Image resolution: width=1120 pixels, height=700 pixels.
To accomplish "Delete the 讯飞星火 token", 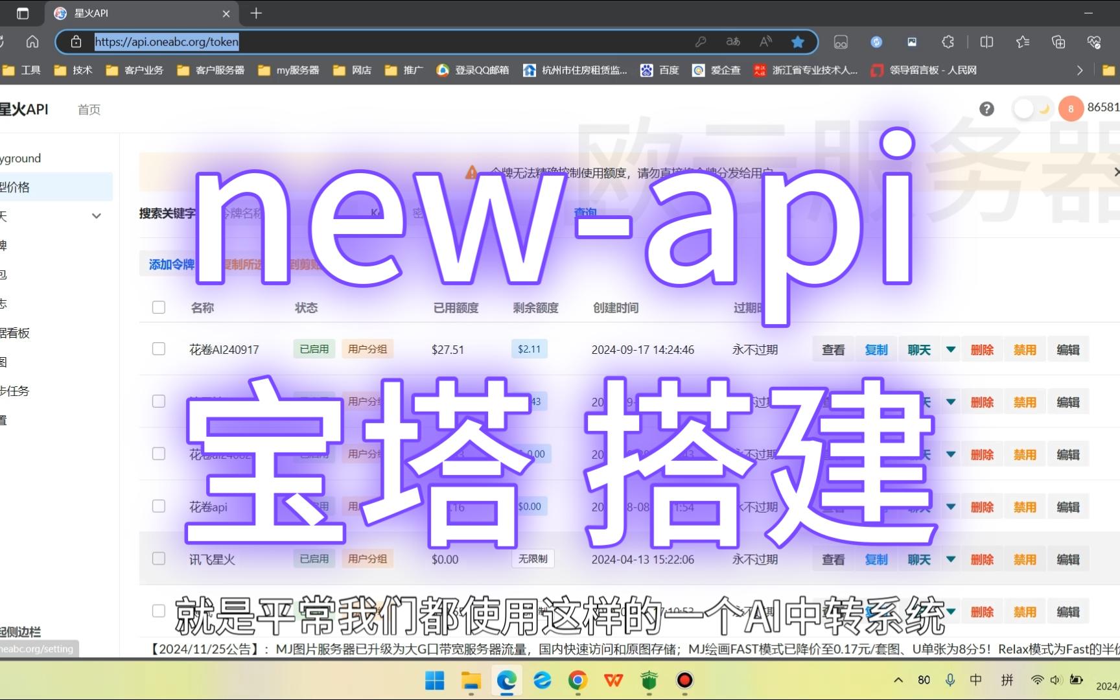I will pyautogui.click(x=982, y=559).
